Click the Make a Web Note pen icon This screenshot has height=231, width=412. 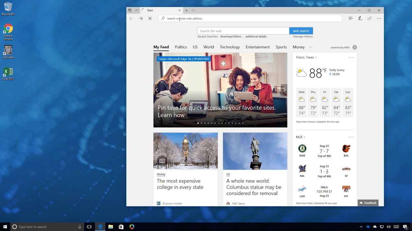[360, 18]
